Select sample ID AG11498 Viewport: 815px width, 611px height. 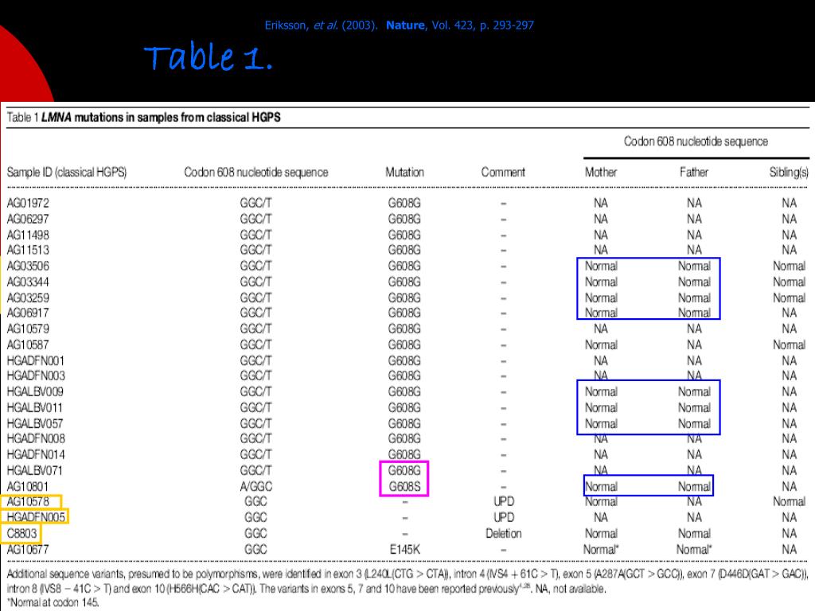(x=28, y=235)
